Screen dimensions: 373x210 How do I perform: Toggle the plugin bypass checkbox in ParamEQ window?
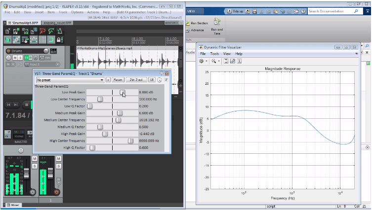(x=166, y=79)
